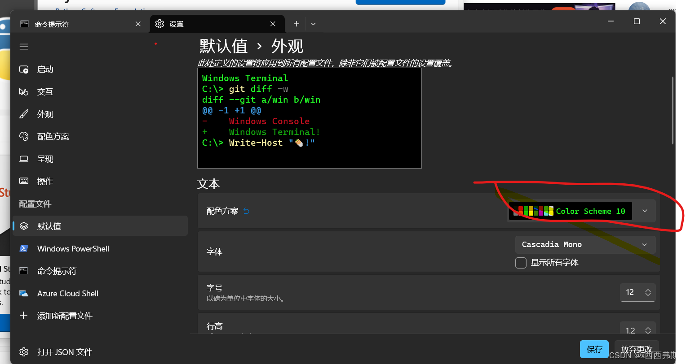Close the 命令提示符 tab
The image size is (686, 364).
click(x=138, y=24)
